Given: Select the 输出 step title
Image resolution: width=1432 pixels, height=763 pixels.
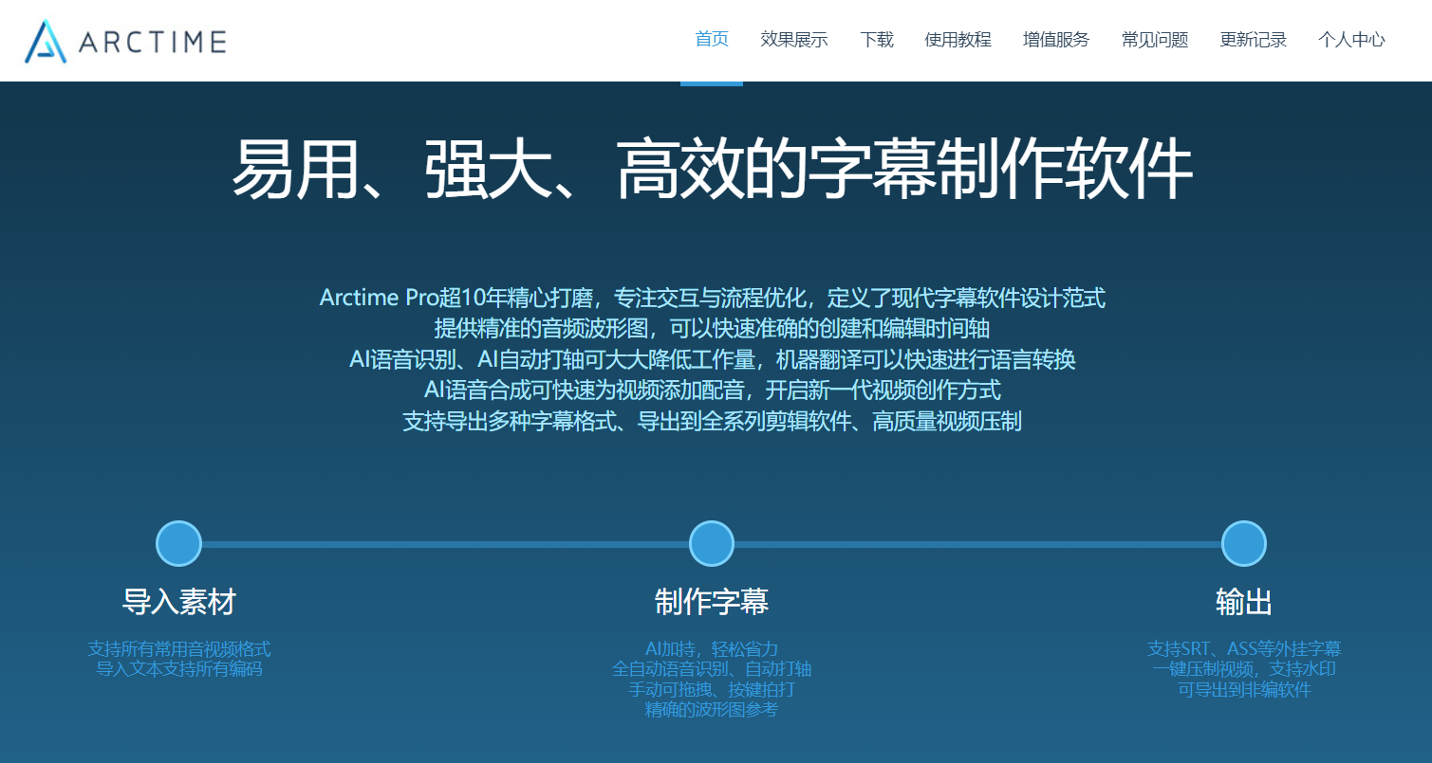Looking at the screenshot, I should coord(1244,602).
